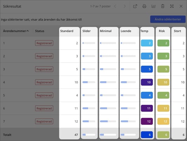
Task: Select the Standard column header
Action: point(67,31)
